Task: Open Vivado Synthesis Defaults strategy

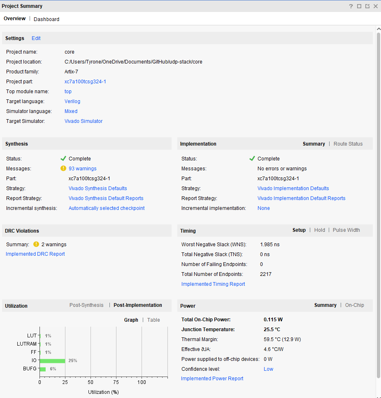Action: pyautogui.click(x=98, y=188)
